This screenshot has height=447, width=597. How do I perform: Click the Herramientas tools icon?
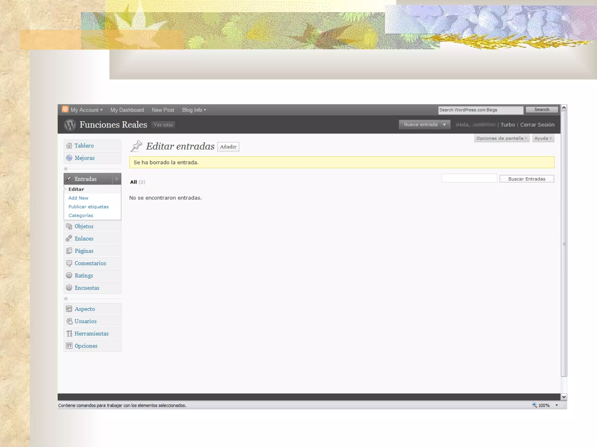(x=69, y=334)
